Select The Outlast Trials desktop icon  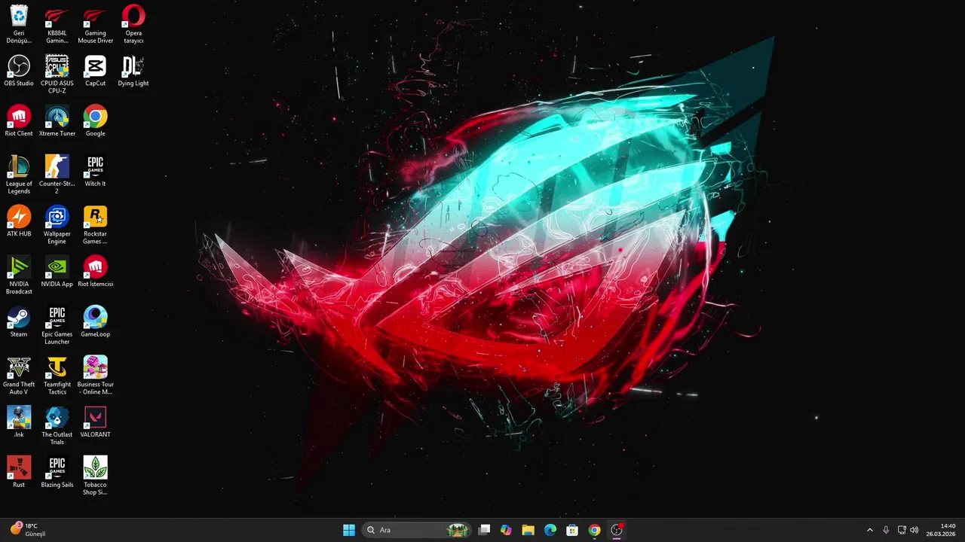click(57, 426)
